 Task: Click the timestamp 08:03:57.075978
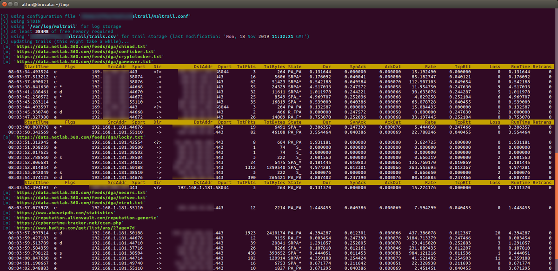[x=28, y=208]
